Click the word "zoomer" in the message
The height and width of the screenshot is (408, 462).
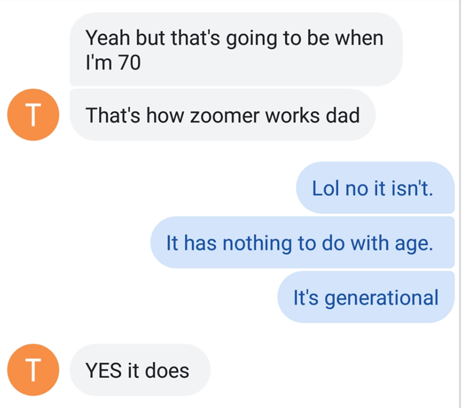pos(228,115)
